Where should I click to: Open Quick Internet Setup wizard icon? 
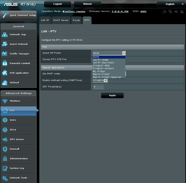pyautogui.click(x=5, y=15)
